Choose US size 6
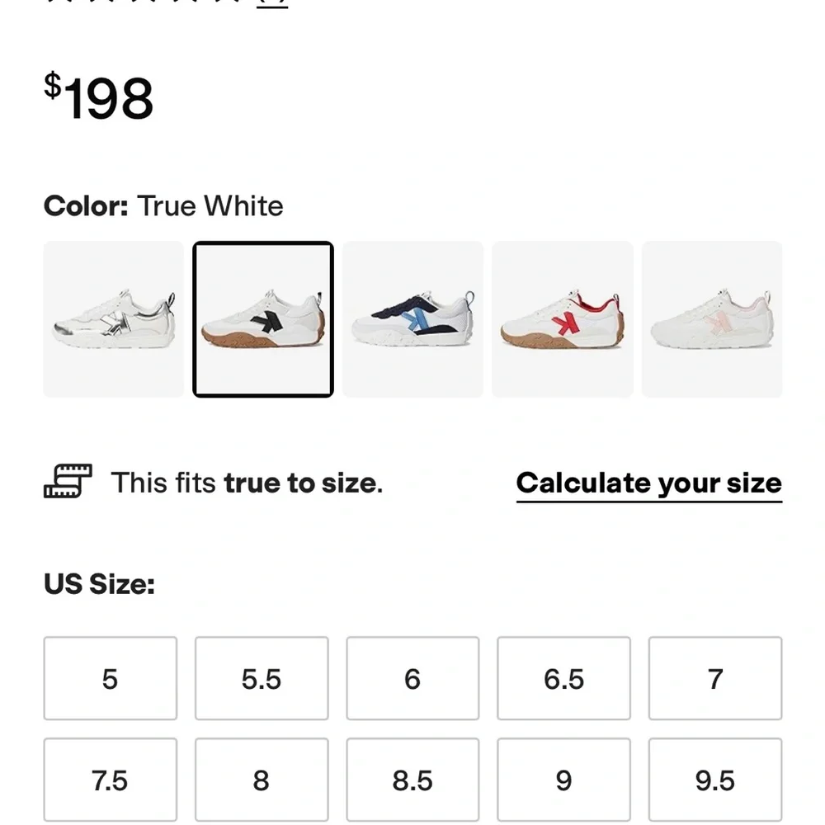The height and width of the screenshot is (825, 825). tap(412, 678)
